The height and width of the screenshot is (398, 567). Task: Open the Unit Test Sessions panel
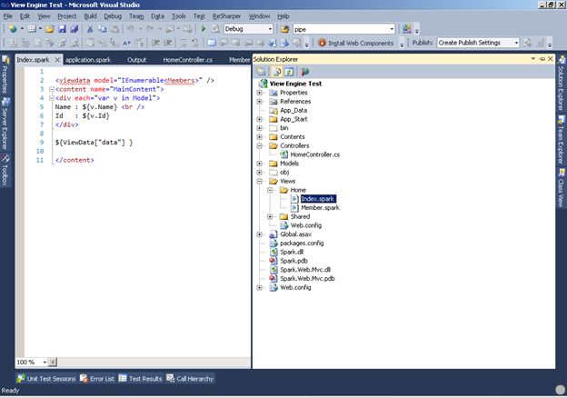(x=46, y=379)
